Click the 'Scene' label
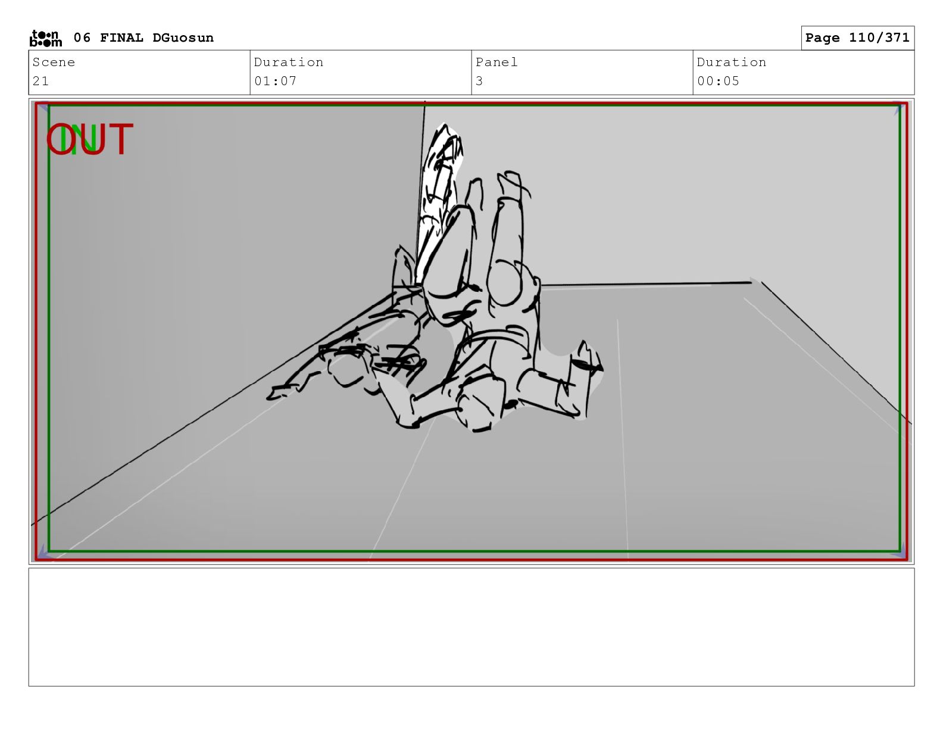The height and width of the screenshot is (729, 943). [x=54, y=63]
